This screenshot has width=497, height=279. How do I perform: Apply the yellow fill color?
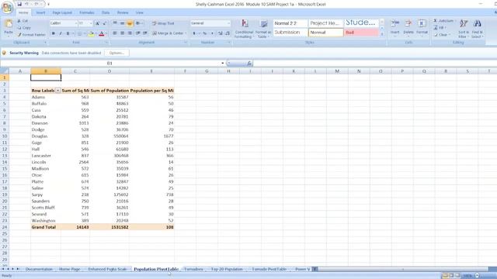coord(92,33)
